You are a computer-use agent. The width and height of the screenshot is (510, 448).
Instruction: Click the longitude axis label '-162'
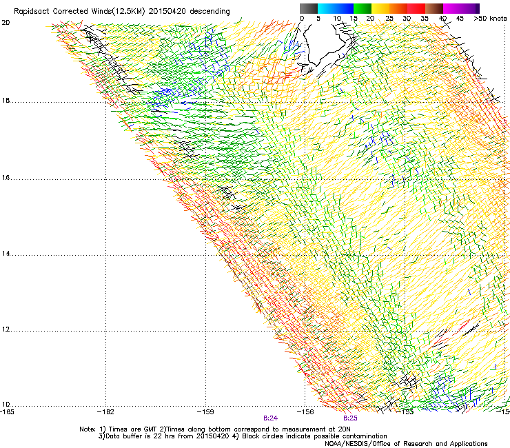tap(105, 412)
